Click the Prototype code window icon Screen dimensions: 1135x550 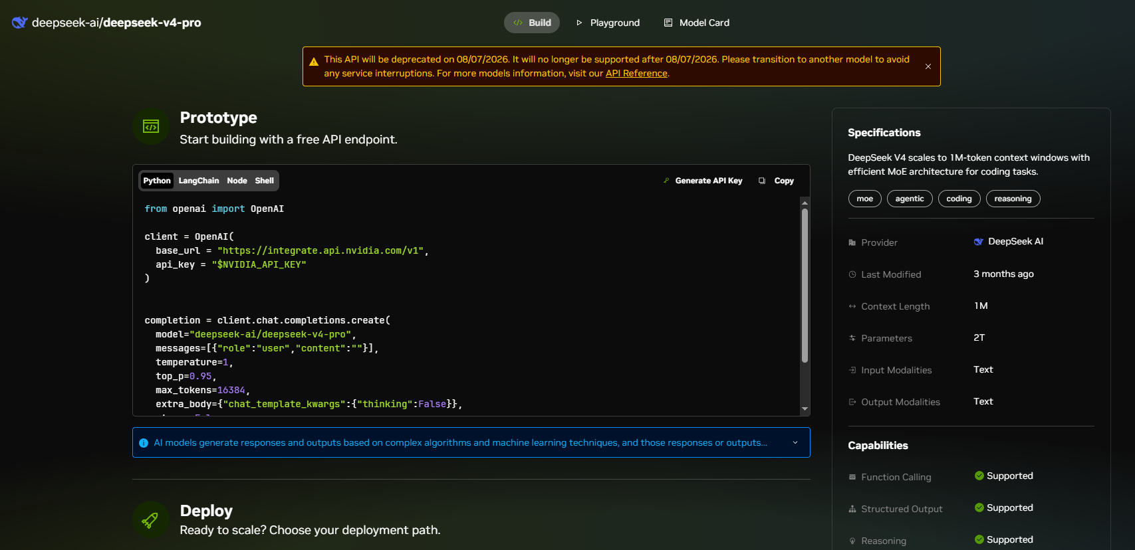point(151,126)
